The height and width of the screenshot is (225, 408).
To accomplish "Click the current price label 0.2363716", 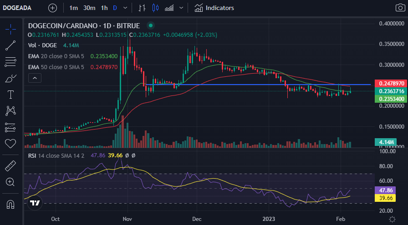I will (391, 91).
